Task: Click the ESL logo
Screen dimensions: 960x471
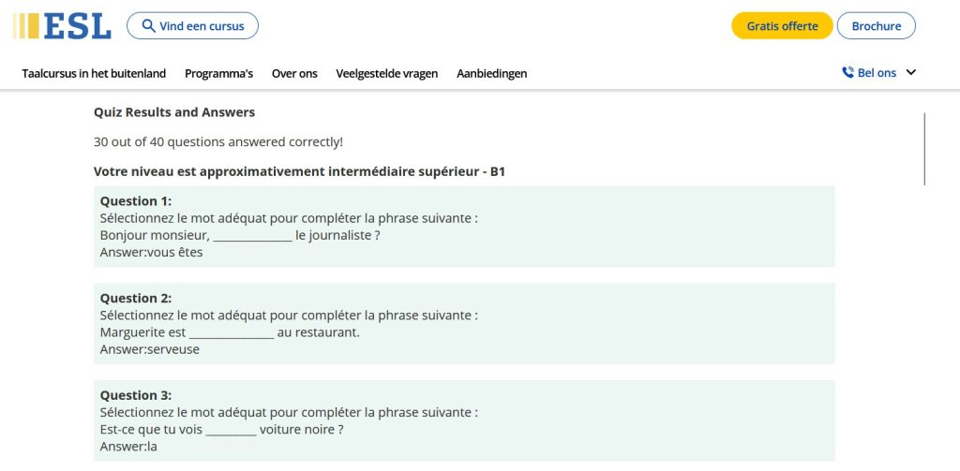Action: [63, 25]
